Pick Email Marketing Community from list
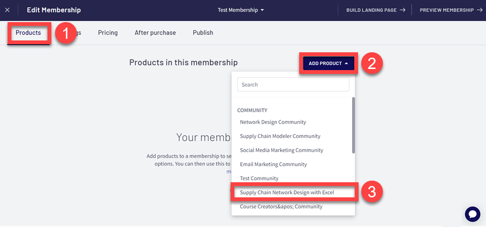This screenshot has width=486, height=227. (x=273, y=164)
